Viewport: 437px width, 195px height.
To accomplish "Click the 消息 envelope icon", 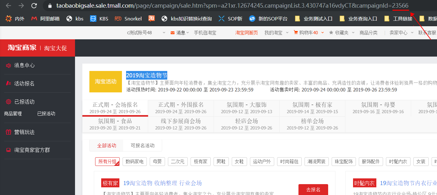I will (173, 33).
